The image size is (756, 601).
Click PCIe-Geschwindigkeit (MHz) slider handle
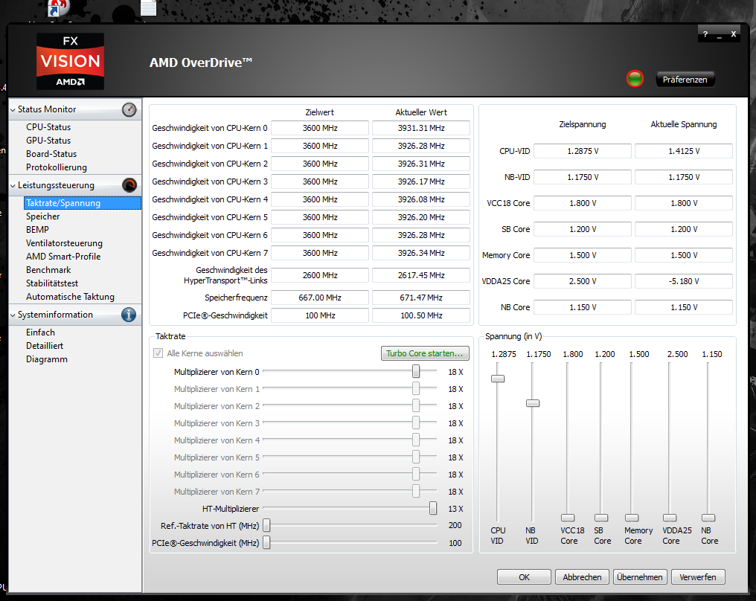click(x=266, y=543)
